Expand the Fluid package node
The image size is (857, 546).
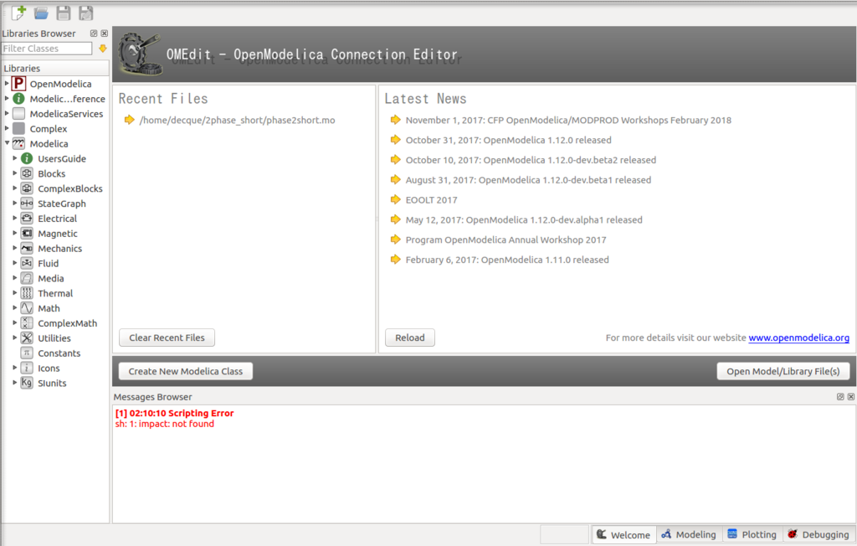pos(15,263)
